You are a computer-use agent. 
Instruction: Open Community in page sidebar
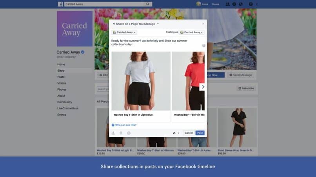[64, 102]
